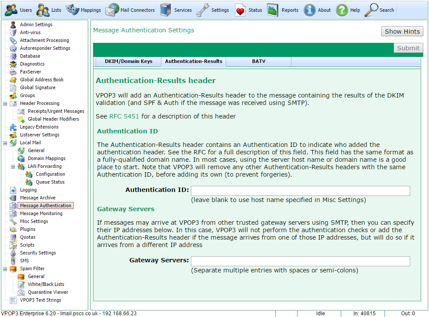Screen dimensions: 429x317
Task: Click the Quotas icon in sidebar
Action: coord(13,237)
